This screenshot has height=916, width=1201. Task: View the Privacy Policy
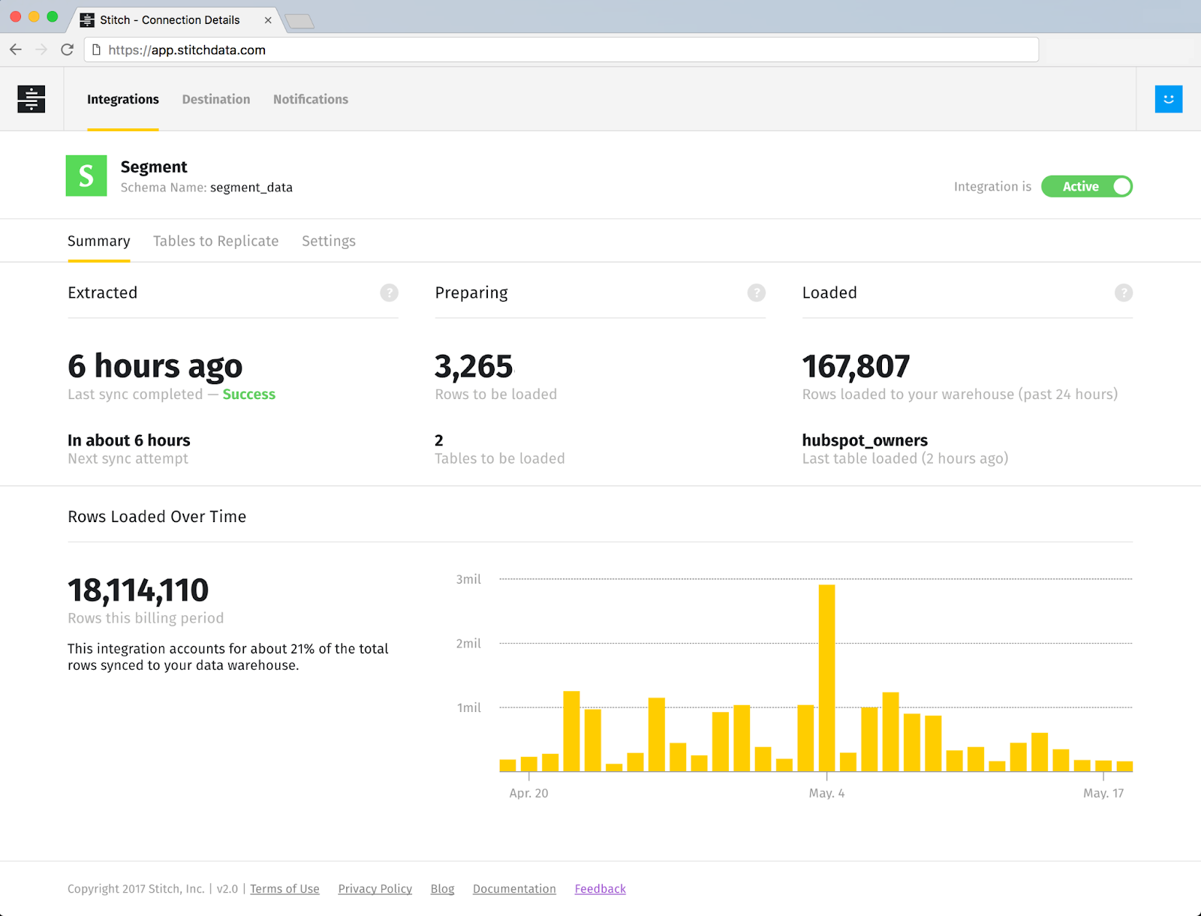click(375, 888)
